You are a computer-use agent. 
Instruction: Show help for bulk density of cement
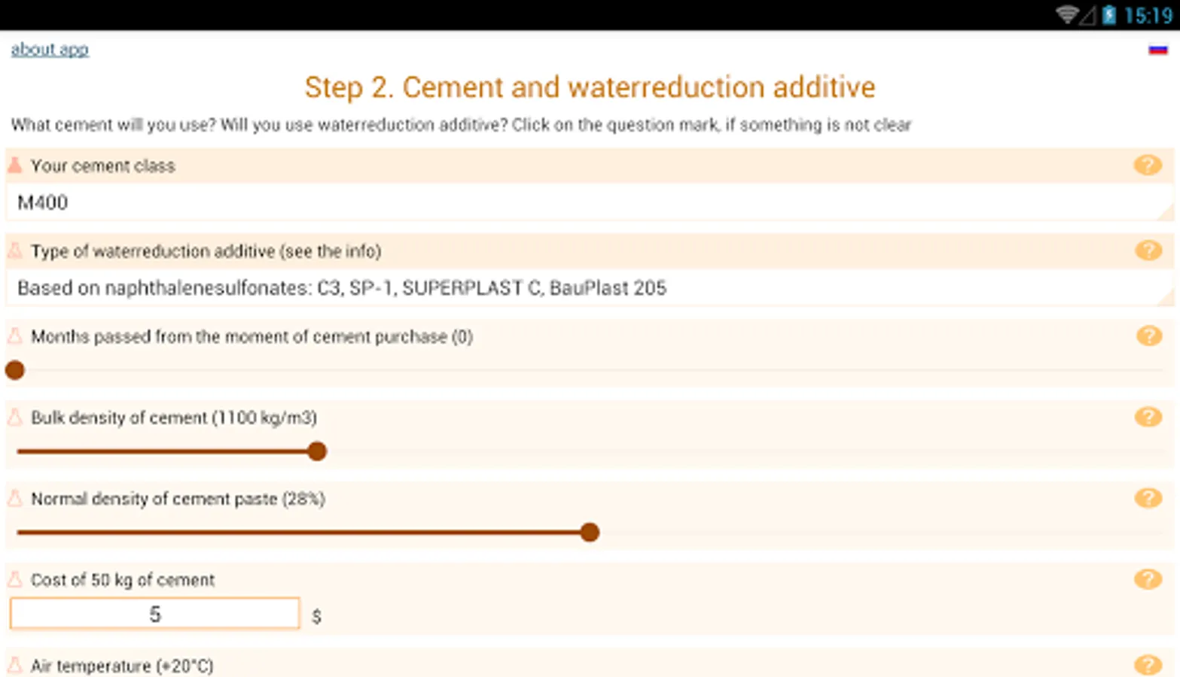point(1148,417)
